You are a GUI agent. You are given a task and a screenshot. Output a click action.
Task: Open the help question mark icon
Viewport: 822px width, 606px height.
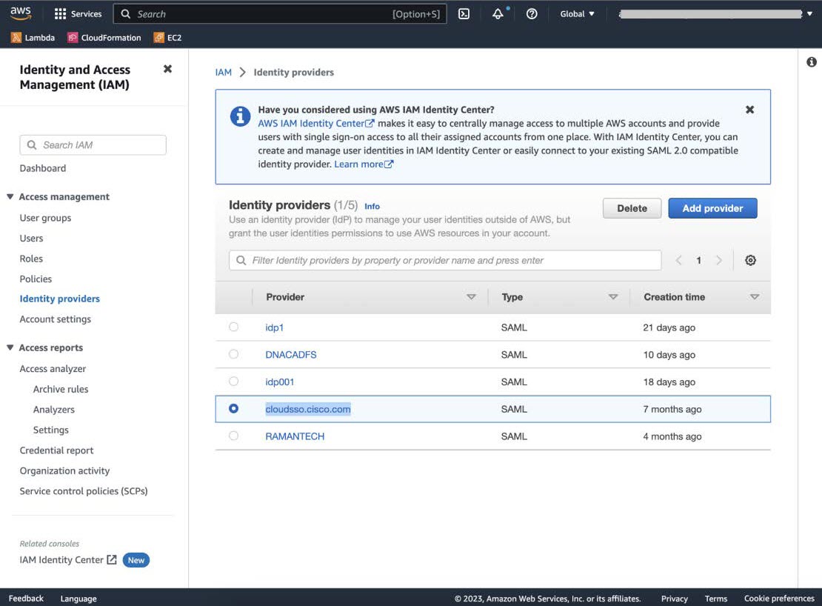coord(532,14)
